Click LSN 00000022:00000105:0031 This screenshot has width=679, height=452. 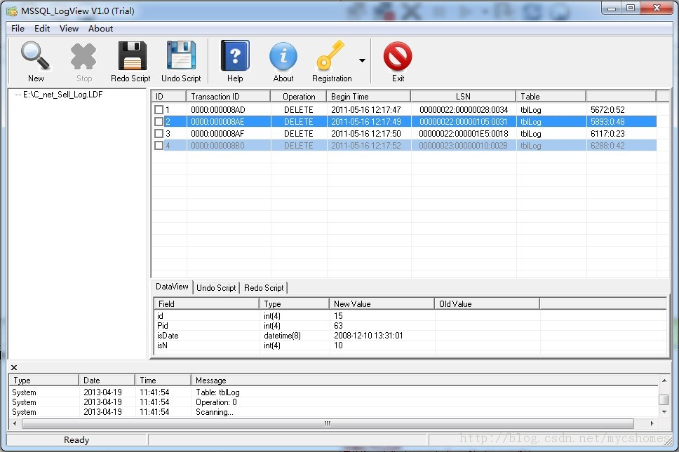click(464, 121)
